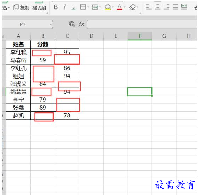Image resolution: width=198 pixels, height=196 pixels.
Task: Select the cell with value 86
Action: (67, 68)
